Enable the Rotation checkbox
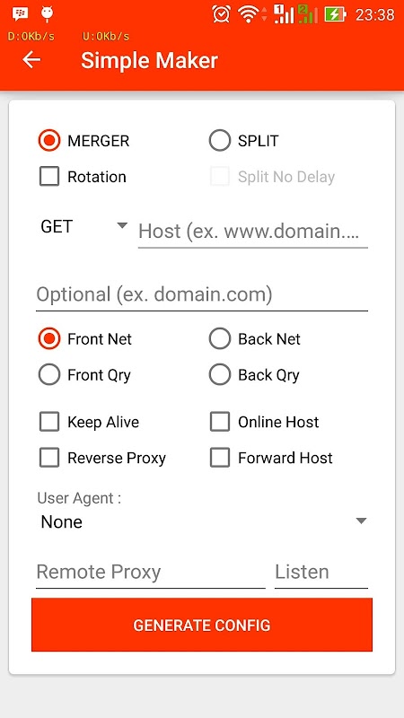 83,177
